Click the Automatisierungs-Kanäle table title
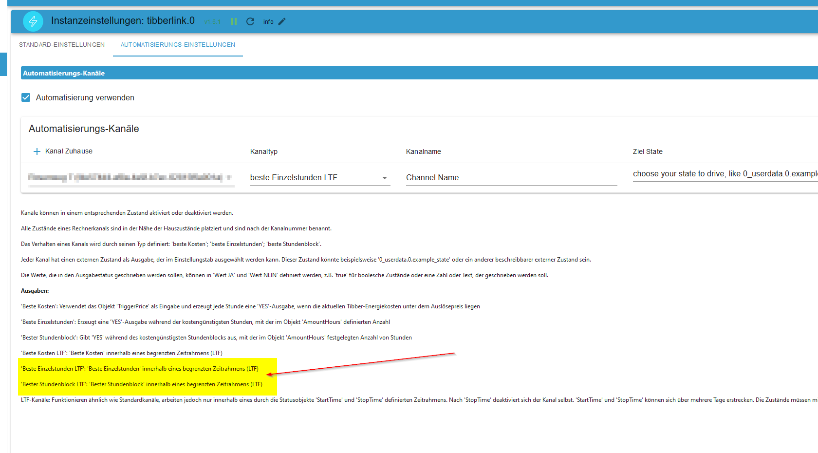This screenshot has height=453, width=818. tap(84, 129)
